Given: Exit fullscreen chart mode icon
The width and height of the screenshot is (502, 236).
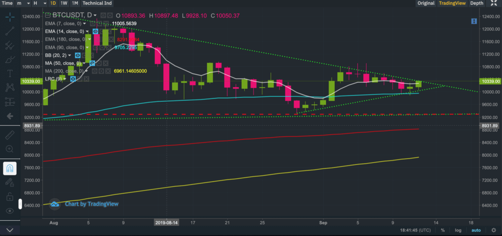Looking at the screenshot, I should pos(494,3).
